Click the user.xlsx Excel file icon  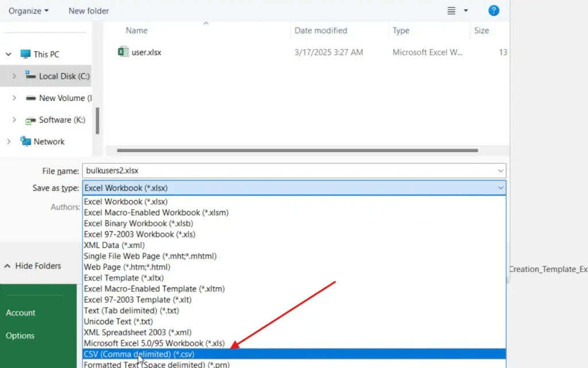123,52
